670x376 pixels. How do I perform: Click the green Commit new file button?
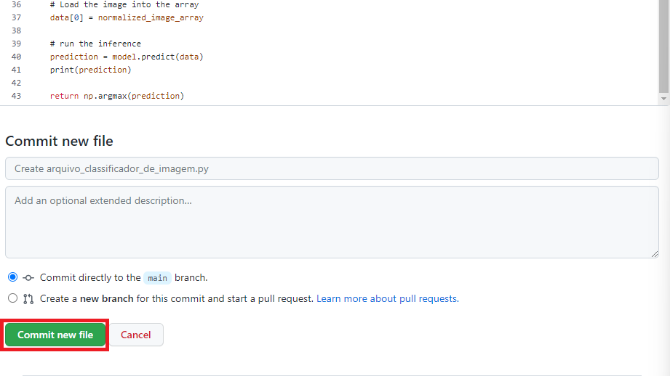55,335
